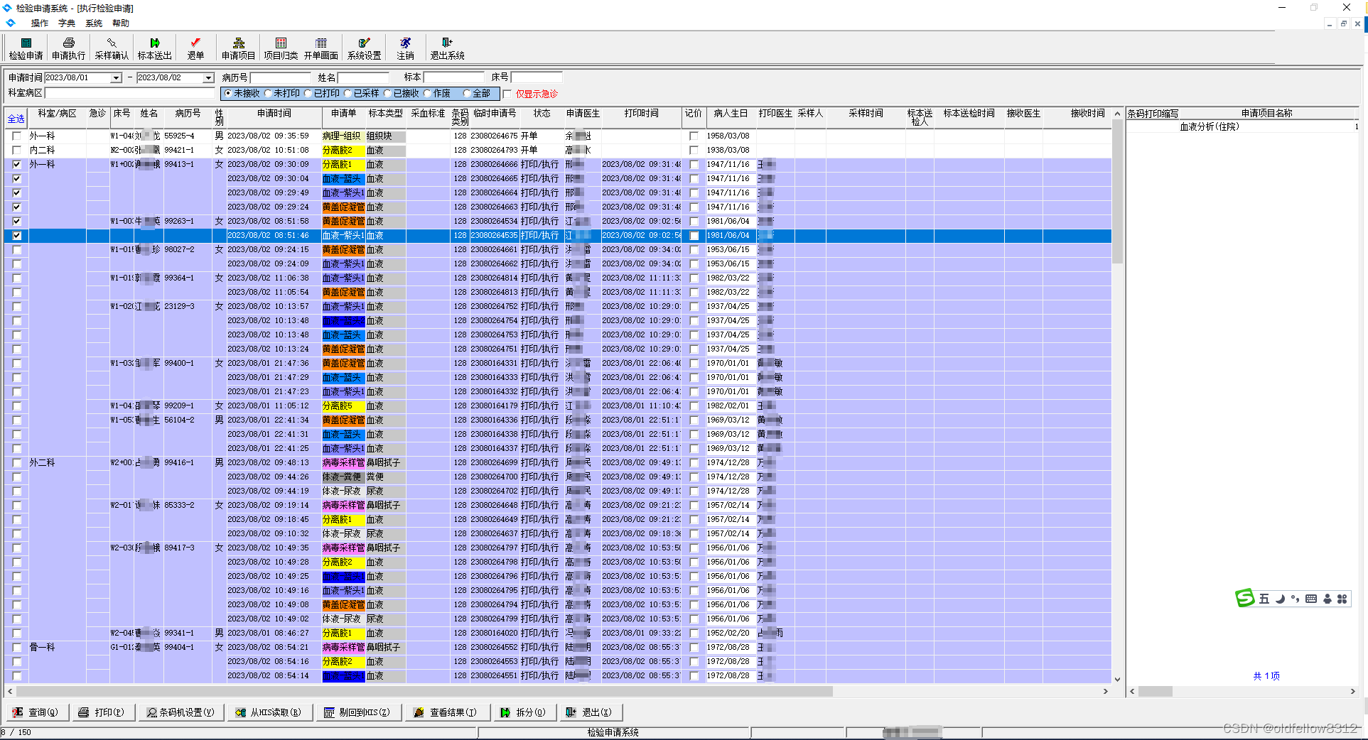Select the 病理-组织 cell in first row
This screenshot has width=1368, height=740.
pyautogui.click(x=343, y=136)
